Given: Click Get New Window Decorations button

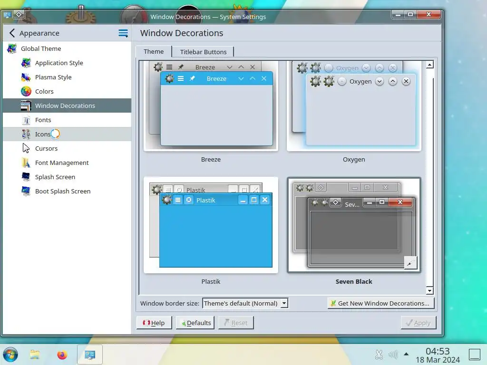Looking at the screenshot, I should [381, 303].
